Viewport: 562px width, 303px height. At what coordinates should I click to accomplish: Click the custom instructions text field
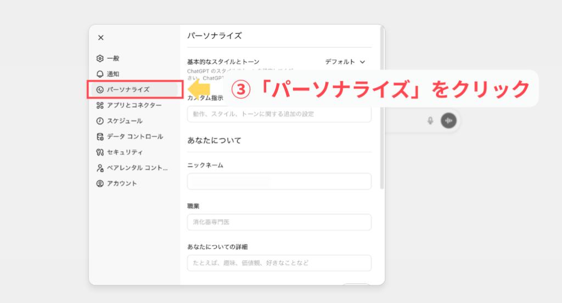pyautogui.click(x=279, y=114)
